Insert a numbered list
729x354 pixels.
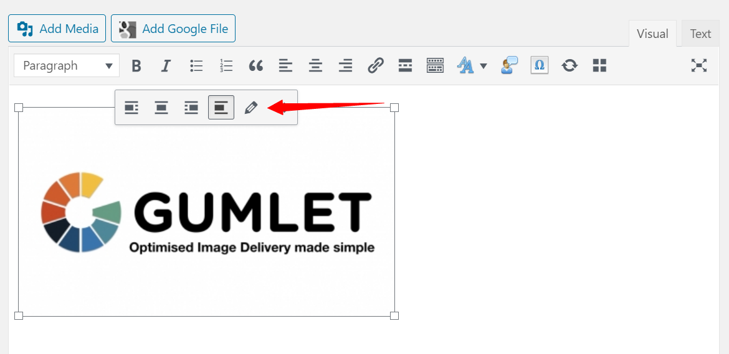click(x=226, y=65)
